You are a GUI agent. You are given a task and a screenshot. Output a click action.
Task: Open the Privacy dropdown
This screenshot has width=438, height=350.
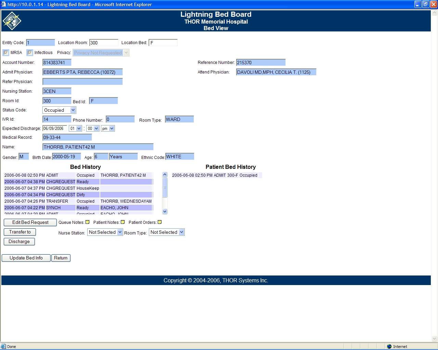coord(101,53)
